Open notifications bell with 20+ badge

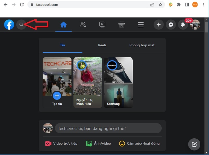point(183,25)
